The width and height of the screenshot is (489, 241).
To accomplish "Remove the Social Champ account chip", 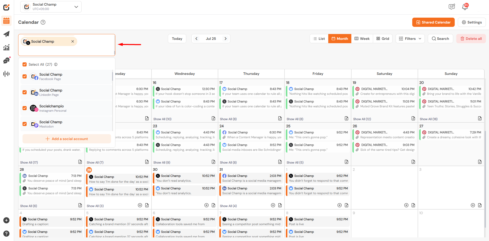I will coord(73,41).
